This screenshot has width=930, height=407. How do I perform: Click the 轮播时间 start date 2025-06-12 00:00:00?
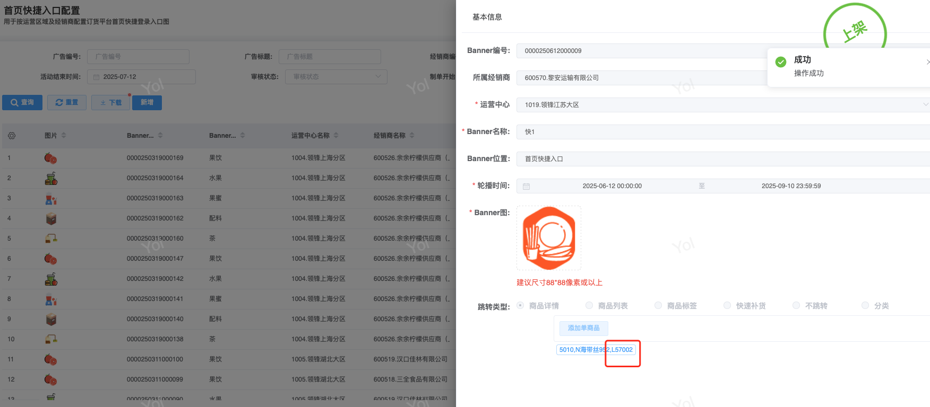612,186
